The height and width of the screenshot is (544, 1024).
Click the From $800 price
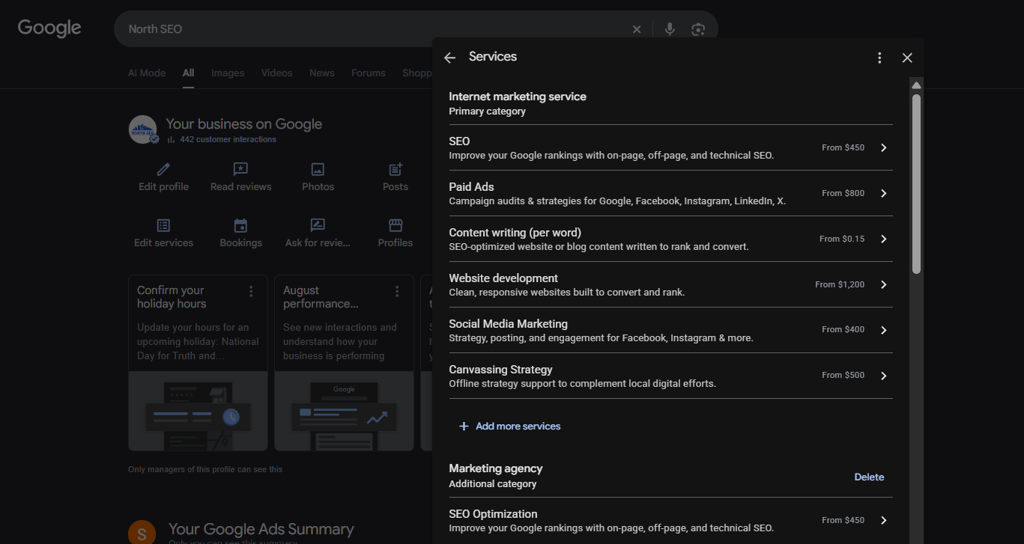[843, 193]
